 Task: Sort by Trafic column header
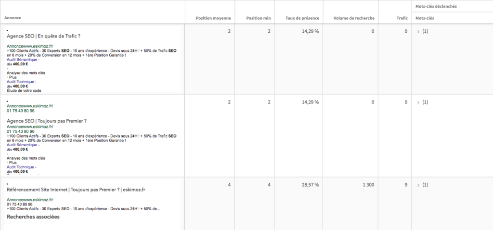402,18
